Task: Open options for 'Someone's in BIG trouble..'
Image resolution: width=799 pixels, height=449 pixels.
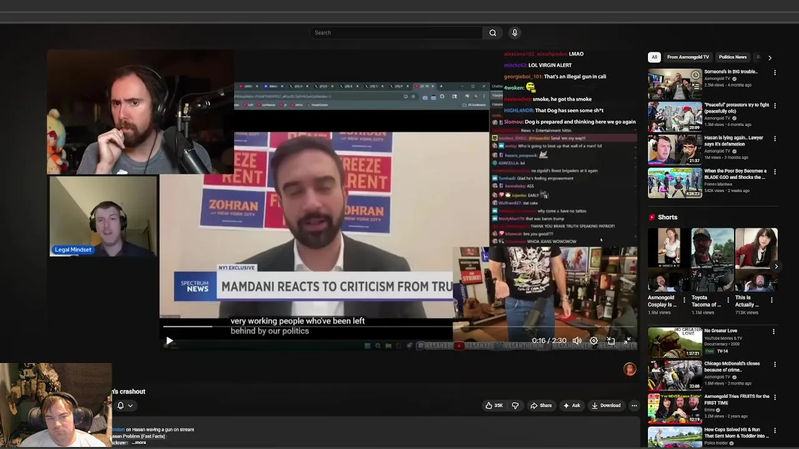Action: 775,73
